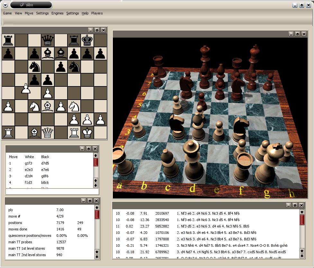The width and height of the screenshot is (314, 268).
Task: Select the white queen on the 2D board
Action: (x=48, y=132)
